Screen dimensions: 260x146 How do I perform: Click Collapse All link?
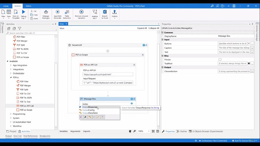click(153, 28)
